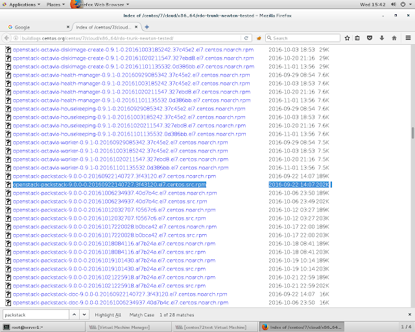Click date 2016-10-12 03:27 203K text

(299, 219)
